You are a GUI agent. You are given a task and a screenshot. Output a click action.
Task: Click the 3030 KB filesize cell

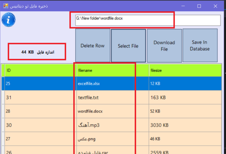[185, 125]
